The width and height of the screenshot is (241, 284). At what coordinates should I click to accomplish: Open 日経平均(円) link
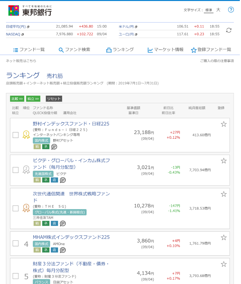pos(16,27)
